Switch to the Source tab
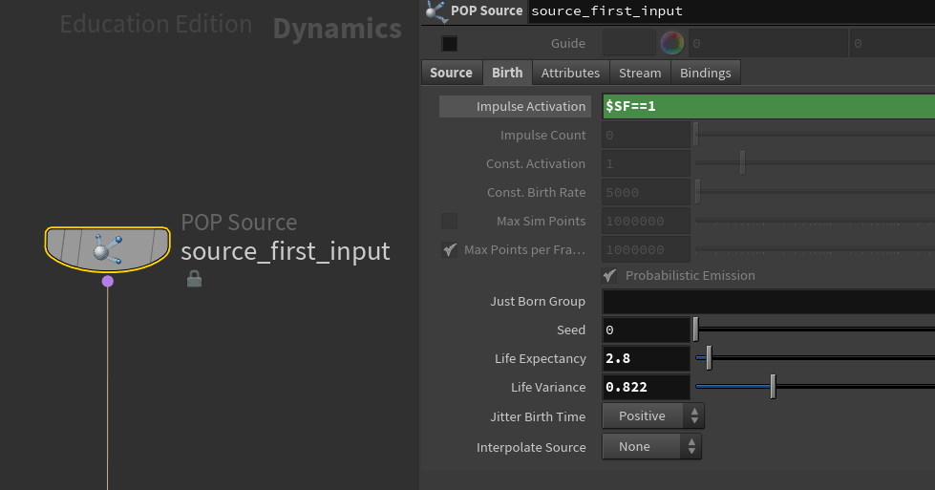 tap(451, 73)
